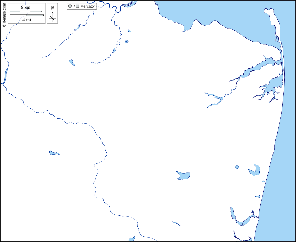
Task: Click the circle icon in Mercator box
Action: (70, 6)
